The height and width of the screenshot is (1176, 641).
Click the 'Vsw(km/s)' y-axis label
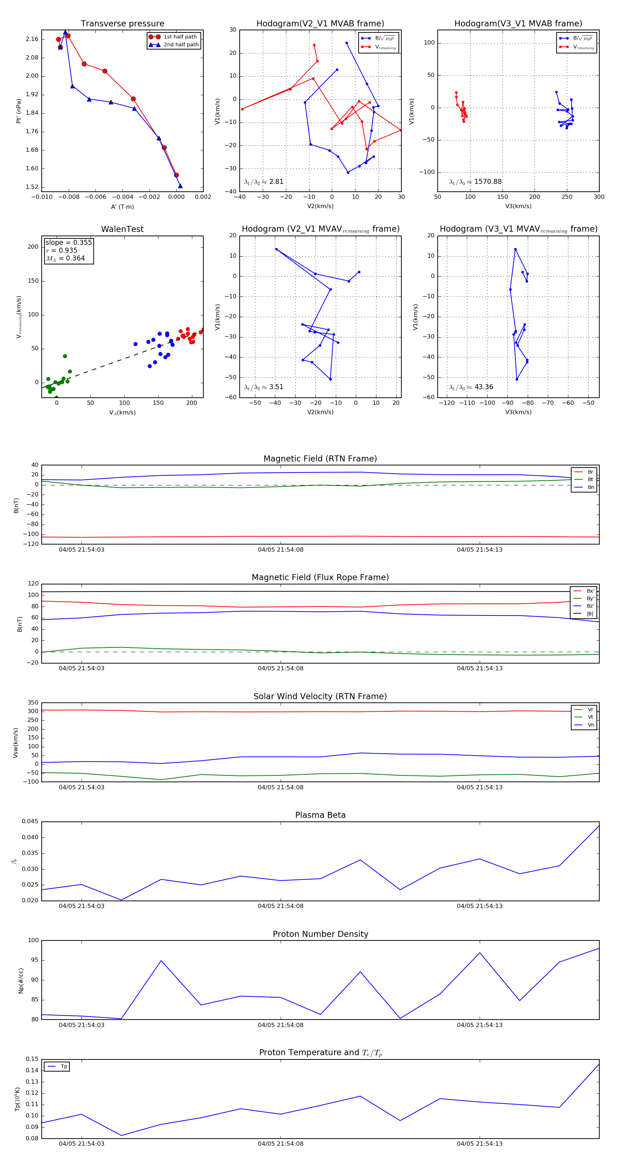click(16, 743)
